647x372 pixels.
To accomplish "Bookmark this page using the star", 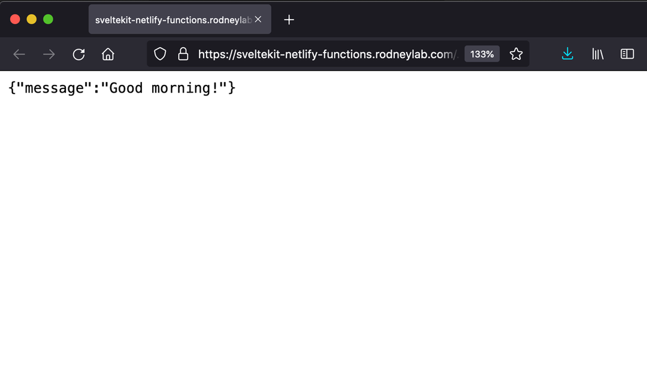I will click(516, 54).
